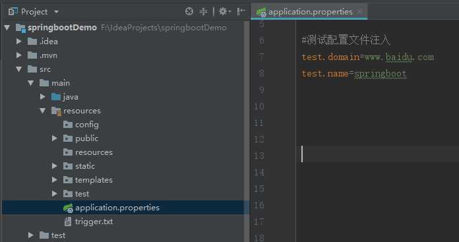459x242 pixels.
Task: Expand the test folder arrow under resources
Action: point(55,193)
